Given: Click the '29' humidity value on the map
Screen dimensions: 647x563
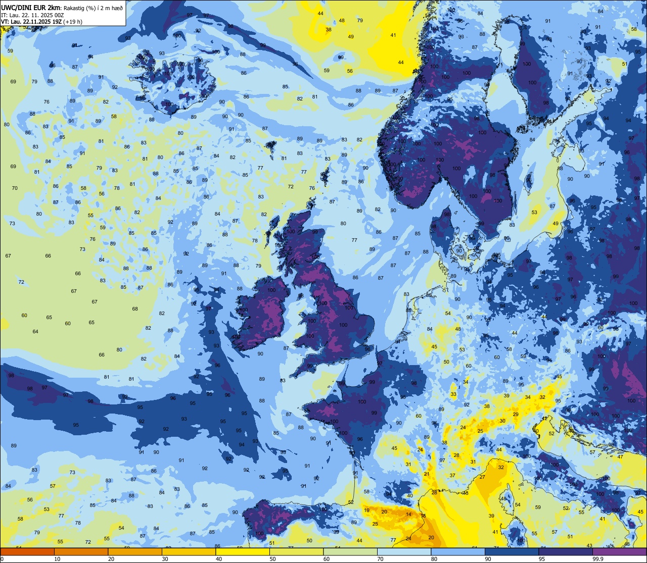Looking at the screenshot, I should point(516,415).
